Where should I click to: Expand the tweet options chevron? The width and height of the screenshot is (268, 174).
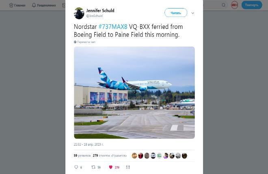point(192,13)
